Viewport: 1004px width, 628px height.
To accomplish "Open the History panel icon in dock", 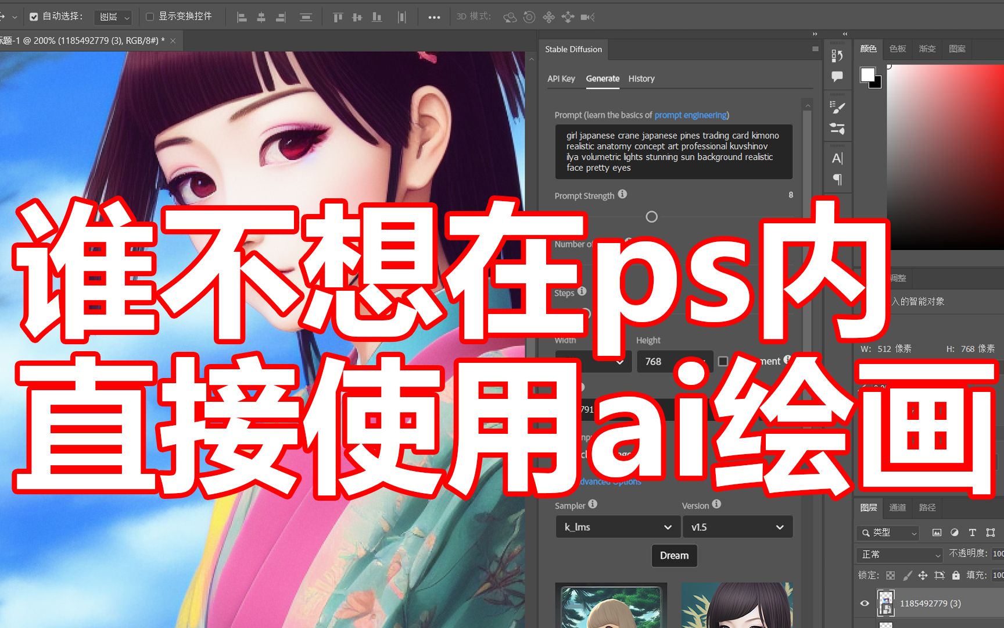I will (837, 56).
